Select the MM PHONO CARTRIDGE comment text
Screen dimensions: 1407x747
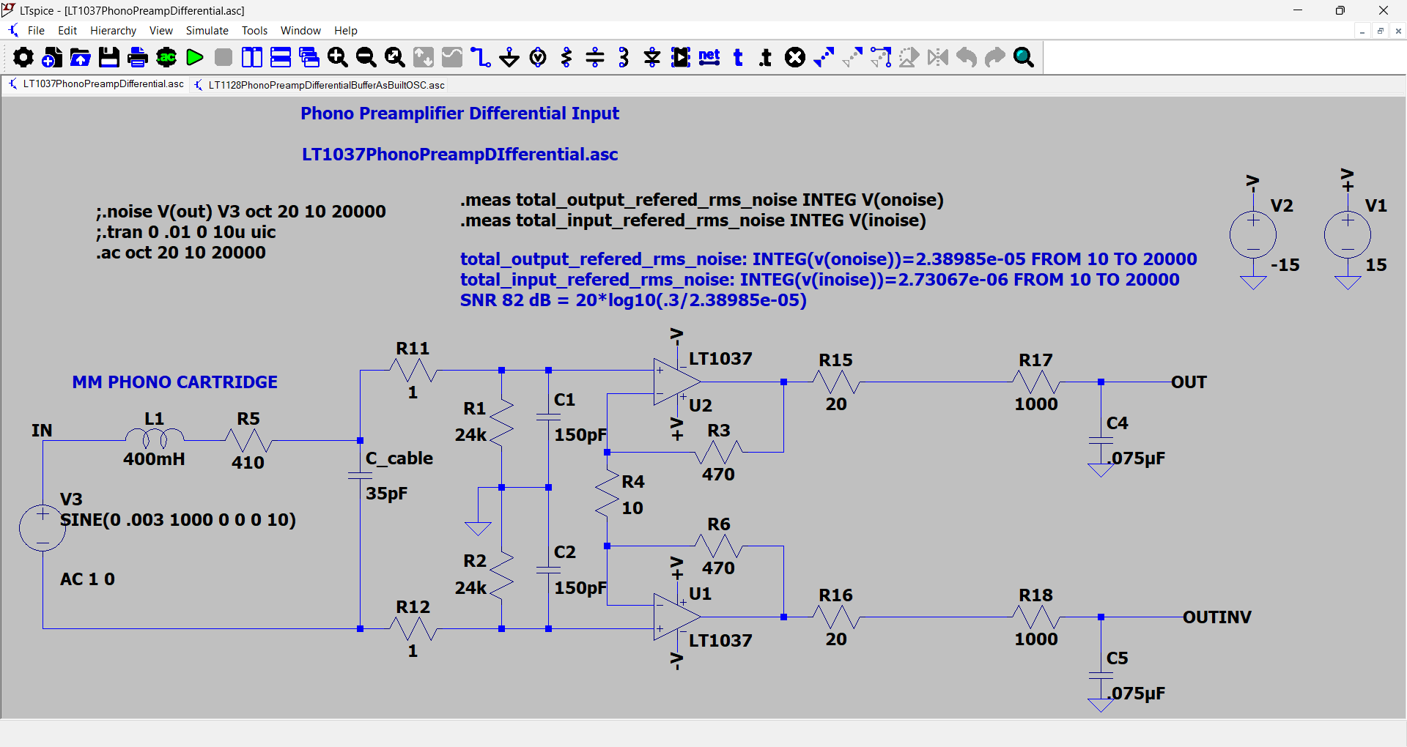click(174, 382)
